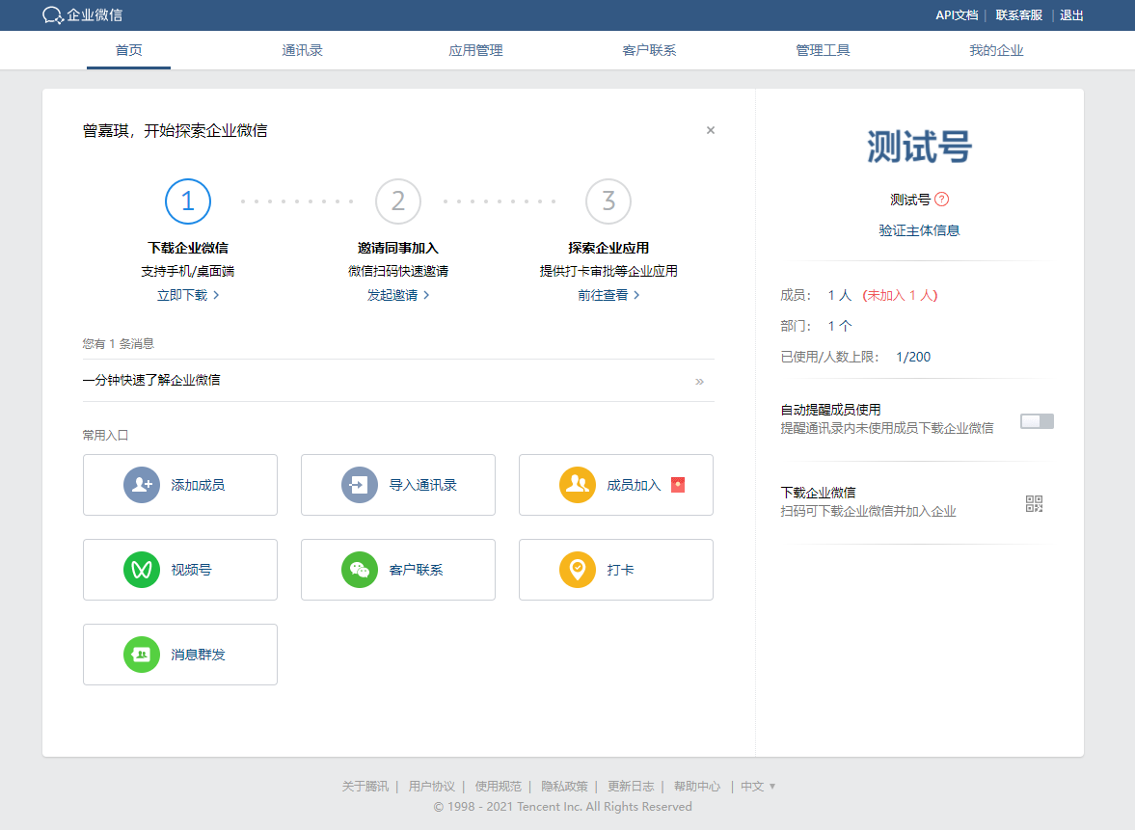Click the 导入通讯录 button label

point(422,485)
